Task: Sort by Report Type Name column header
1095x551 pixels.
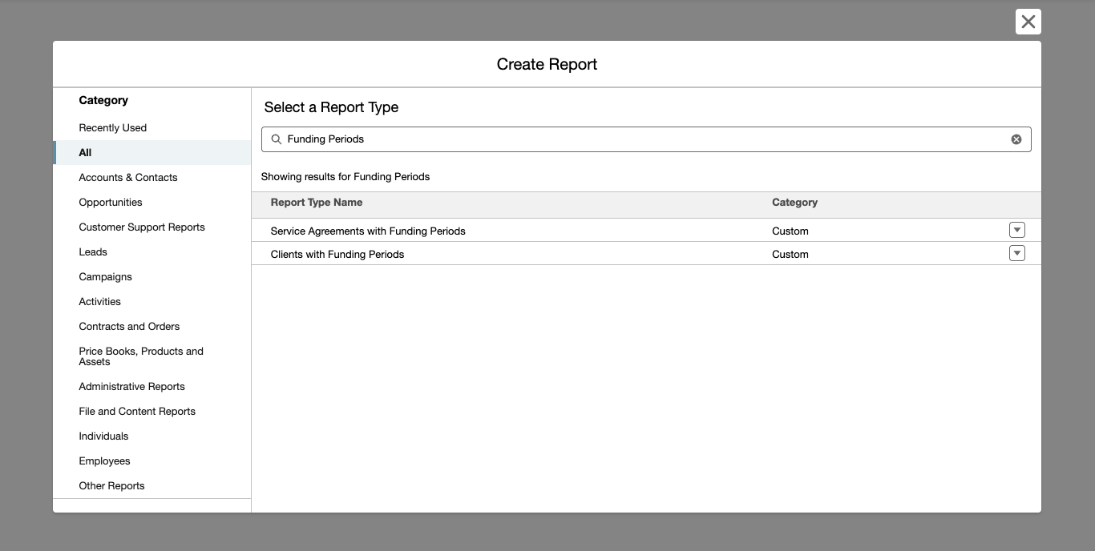Action: (317, 203)
